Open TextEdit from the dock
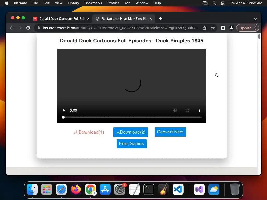 click(134, 189)
